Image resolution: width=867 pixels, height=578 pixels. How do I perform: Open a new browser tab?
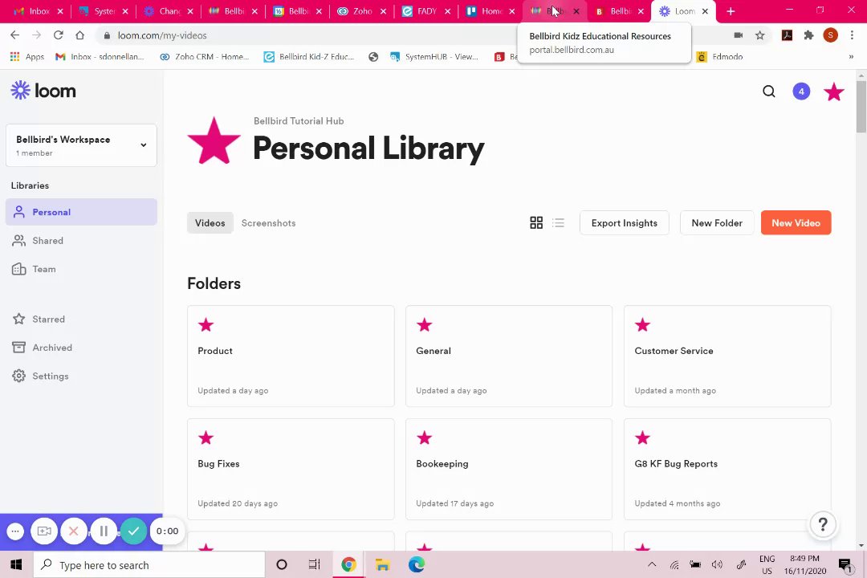point(731,11)
